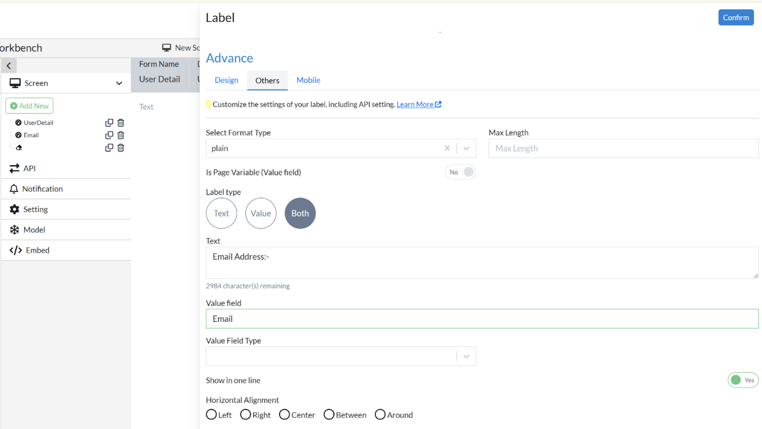This screenshot has height=429, width=762.
Task: Open the Select Format Type dropdown
Action: (466, 148)
